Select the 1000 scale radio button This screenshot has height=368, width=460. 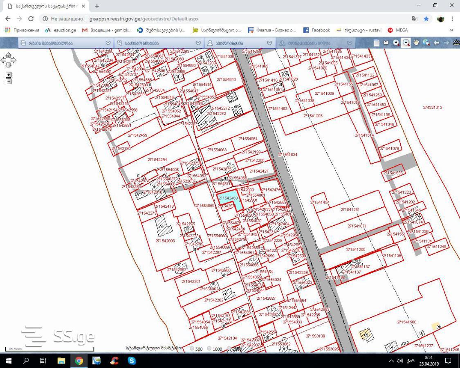click(x=209, y=349)
